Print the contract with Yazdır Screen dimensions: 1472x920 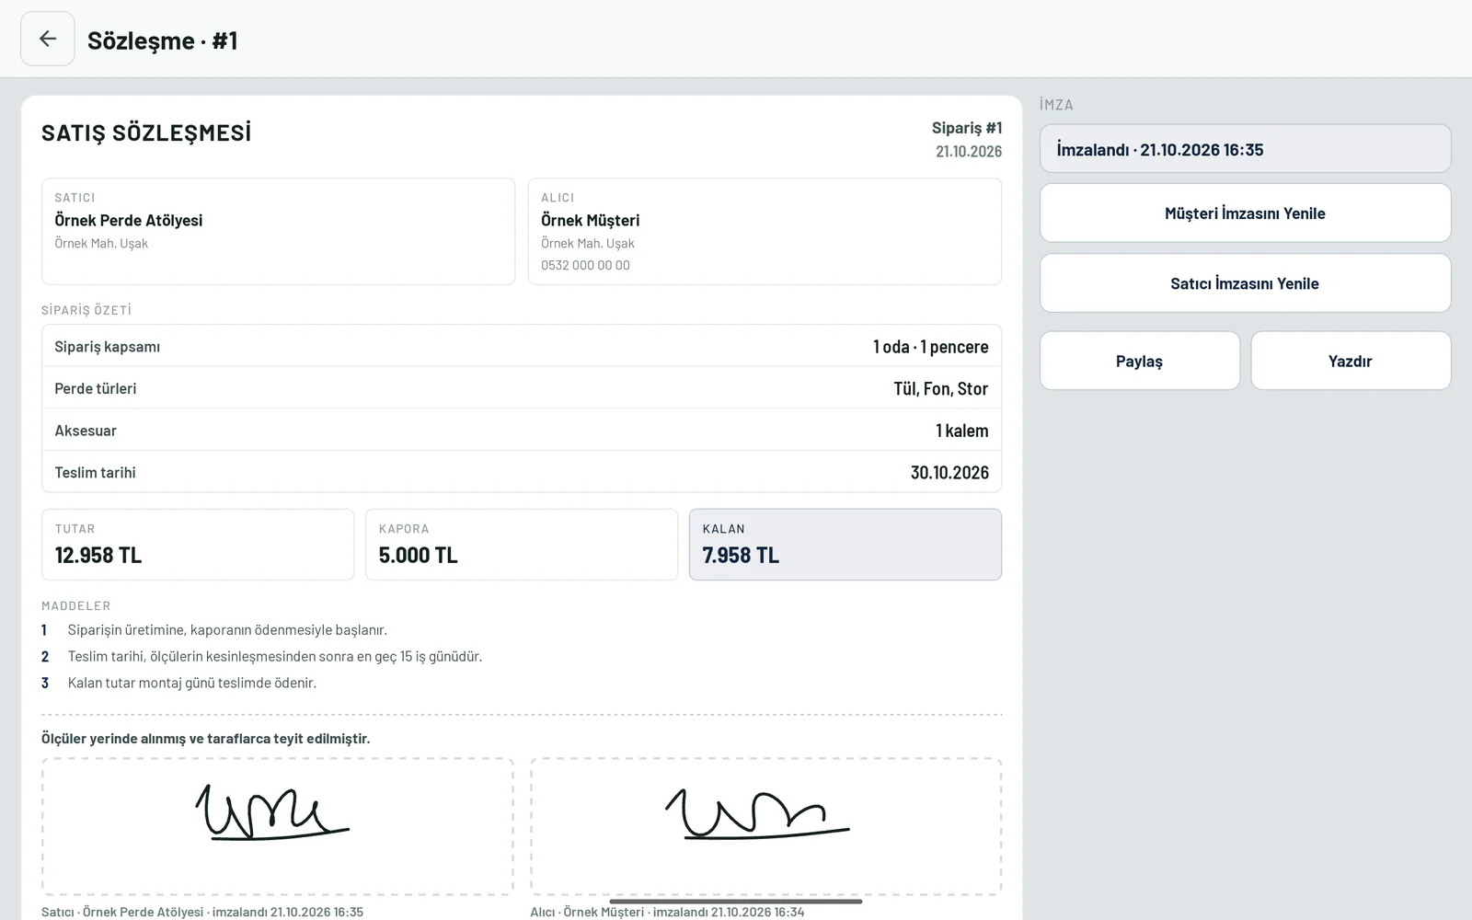pyautogui.click(x=1351, y=361)
